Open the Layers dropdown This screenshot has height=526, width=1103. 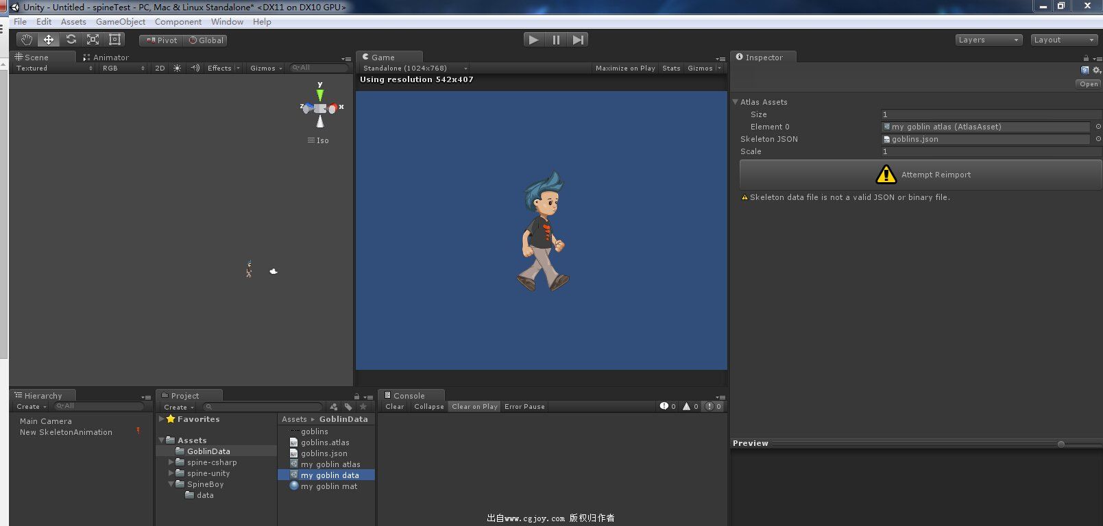point(989,40)
